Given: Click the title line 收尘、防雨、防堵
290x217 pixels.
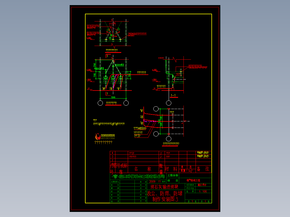Looking at the screenshot, I should click(165, 193).
